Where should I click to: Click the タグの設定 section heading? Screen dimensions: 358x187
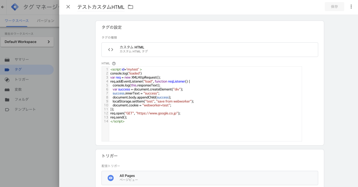tap(112, 27)
